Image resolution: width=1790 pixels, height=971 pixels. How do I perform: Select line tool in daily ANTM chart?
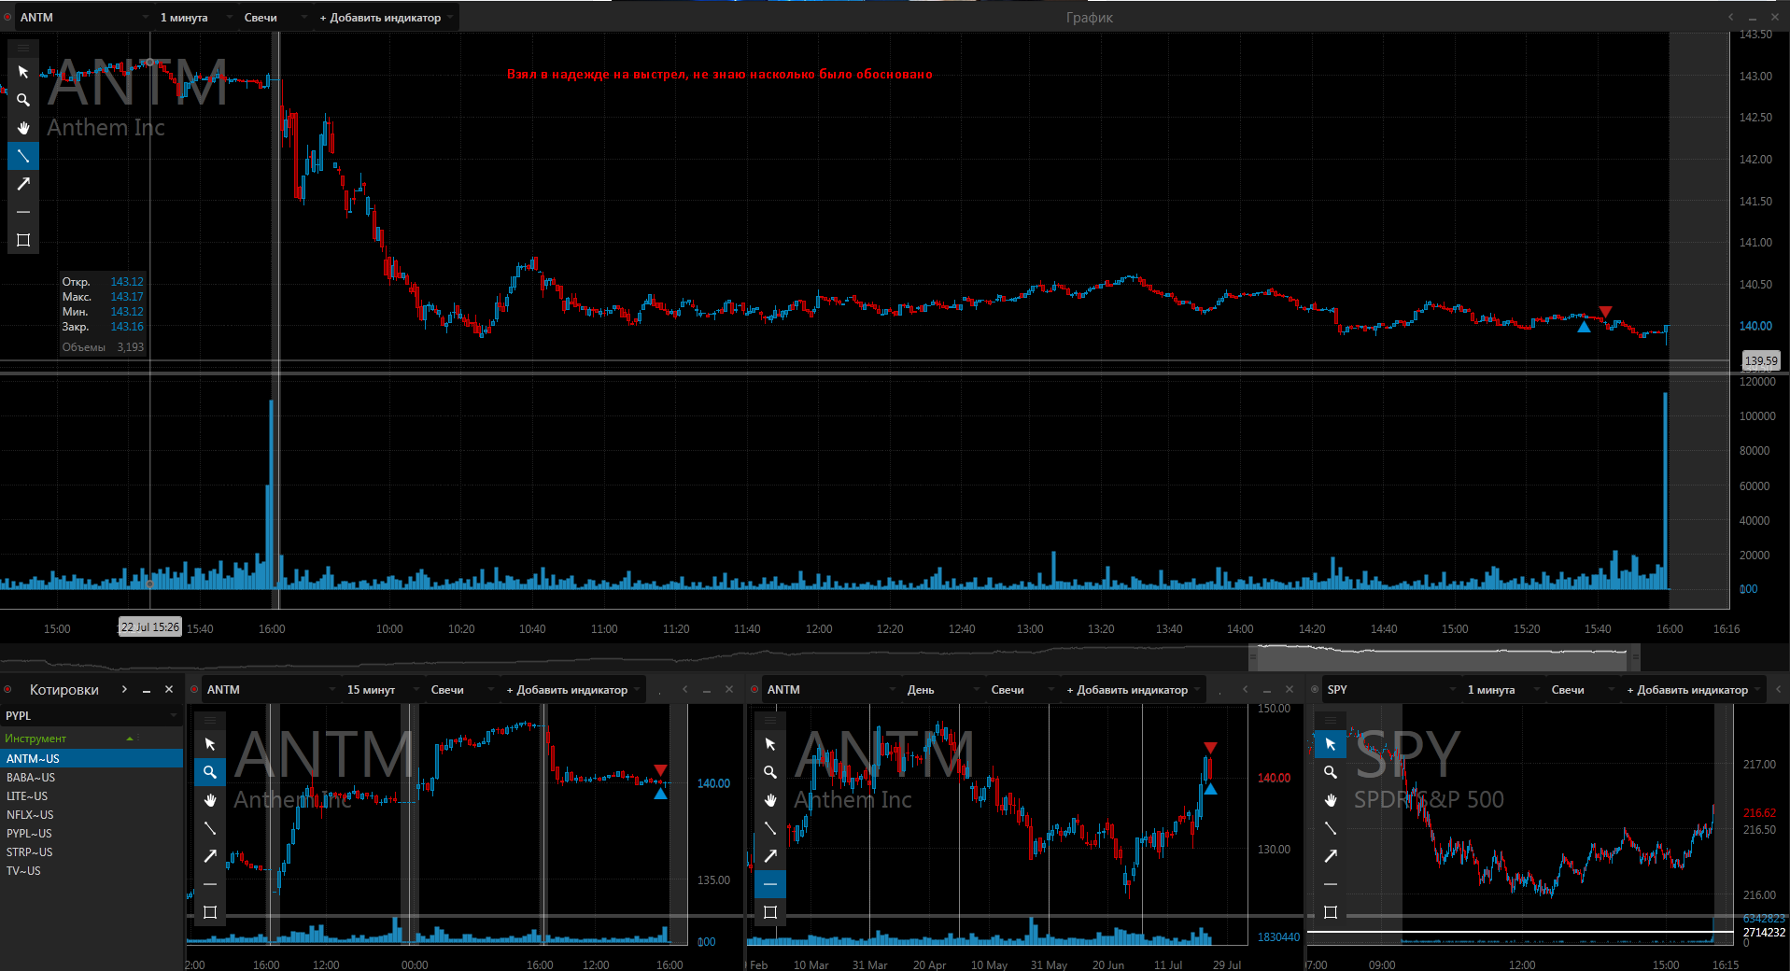pyautogui.click(x=770, y=828)
